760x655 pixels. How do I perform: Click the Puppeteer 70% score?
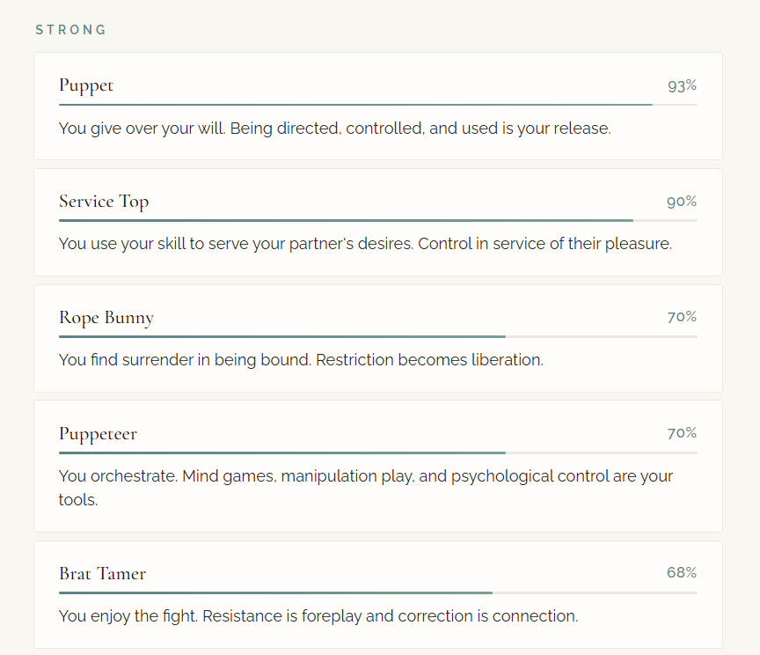point(682,433)
